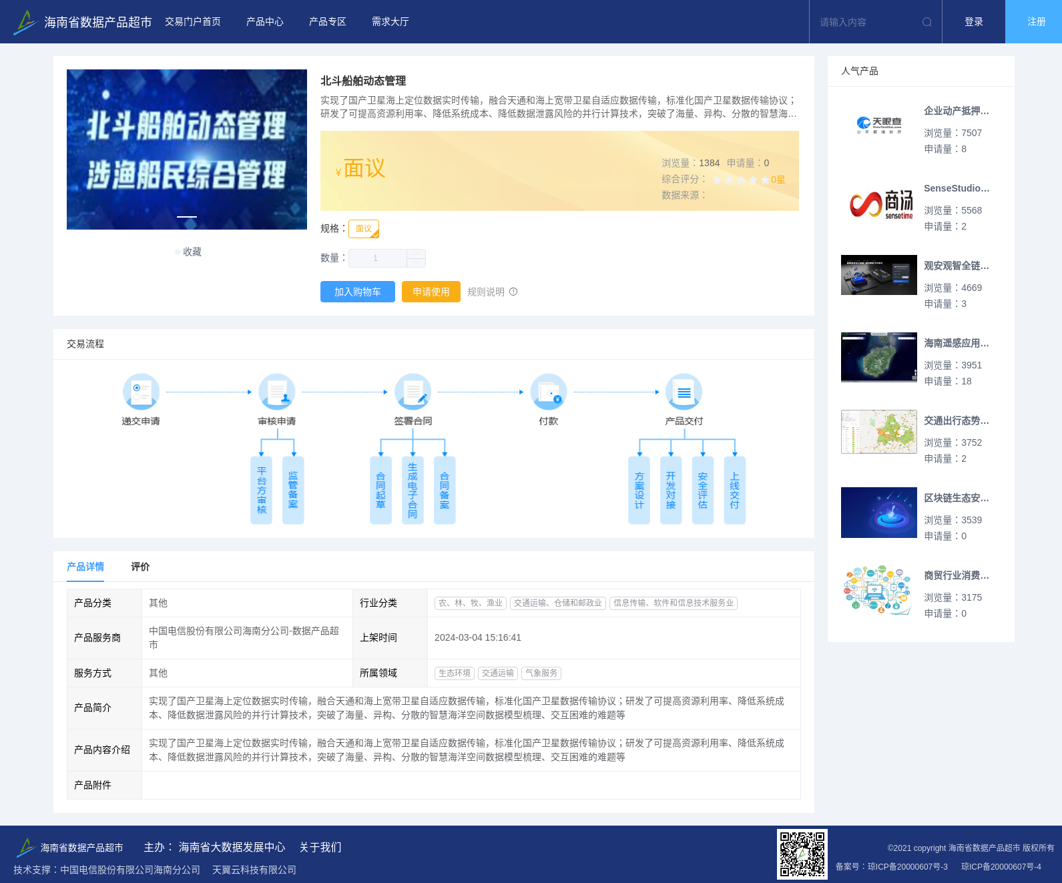Open 产品中心 in the navigation

pos(265,22)
